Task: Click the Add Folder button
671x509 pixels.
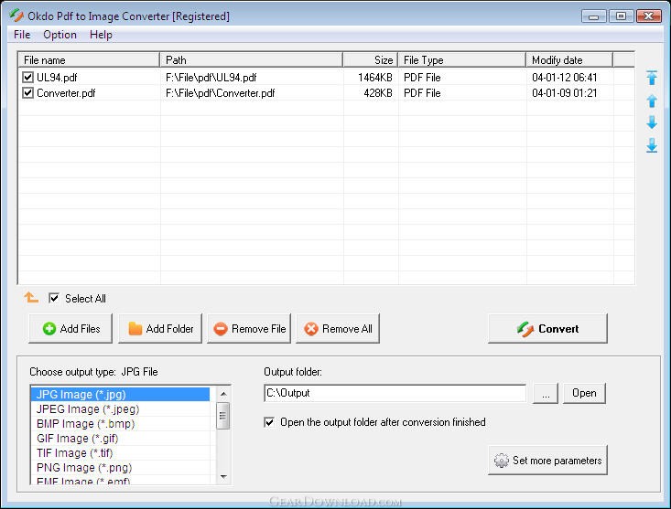Action: 160,328
